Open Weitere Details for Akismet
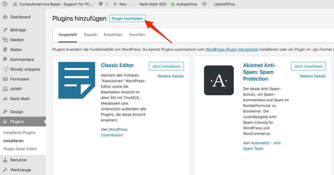334x175 pixels. tap(313, 76)
